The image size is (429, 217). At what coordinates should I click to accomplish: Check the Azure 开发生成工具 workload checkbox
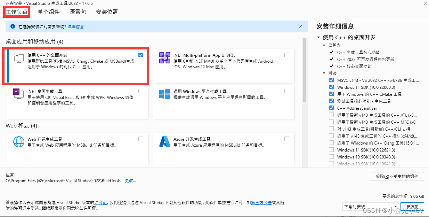tap(286, 139)
